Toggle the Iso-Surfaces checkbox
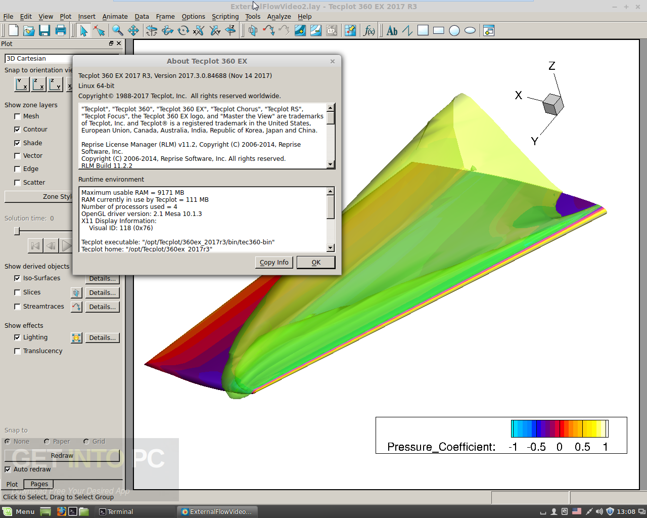 point(17,278)
